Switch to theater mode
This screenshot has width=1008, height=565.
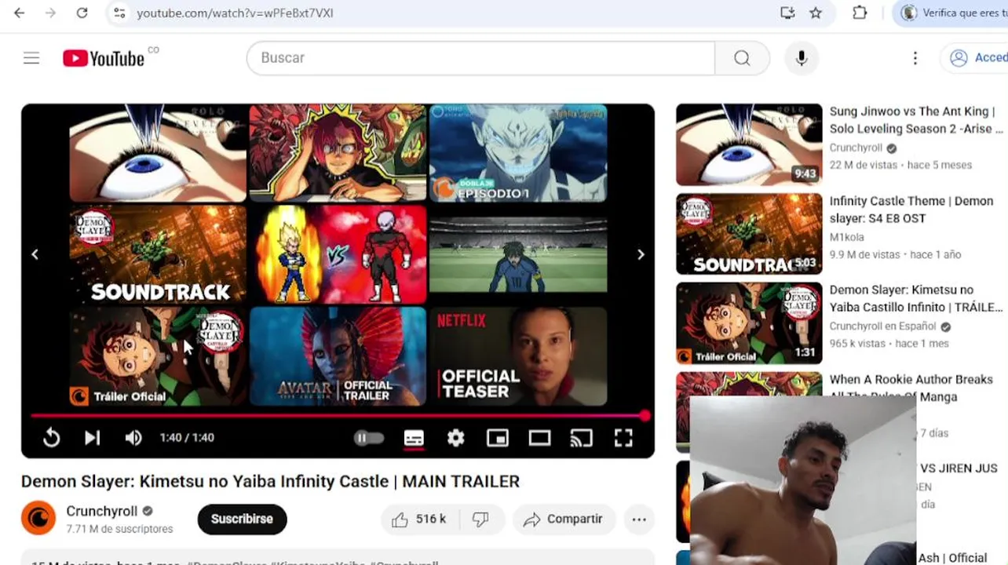(539, 438)
